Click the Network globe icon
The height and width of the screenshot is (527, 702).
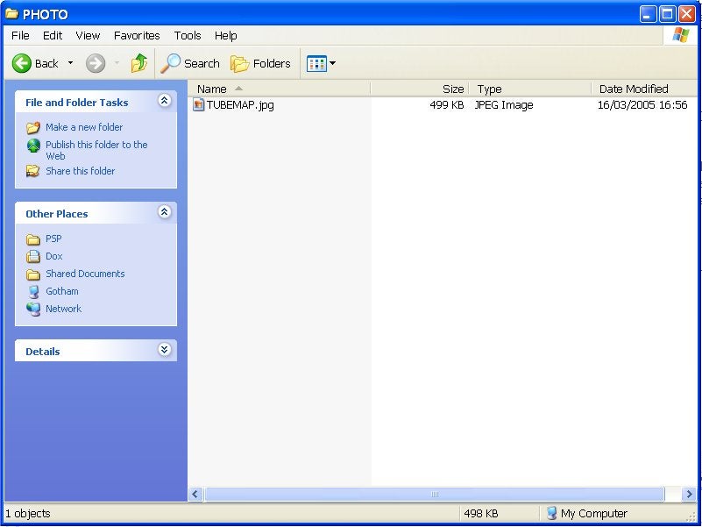coord(33,310)
